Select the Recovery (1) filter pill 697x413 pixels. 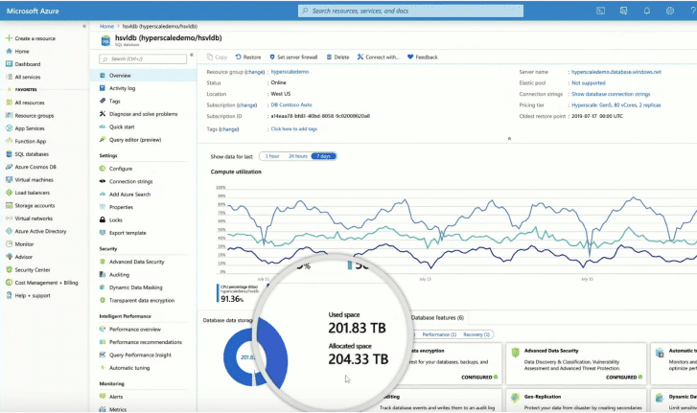476,334
